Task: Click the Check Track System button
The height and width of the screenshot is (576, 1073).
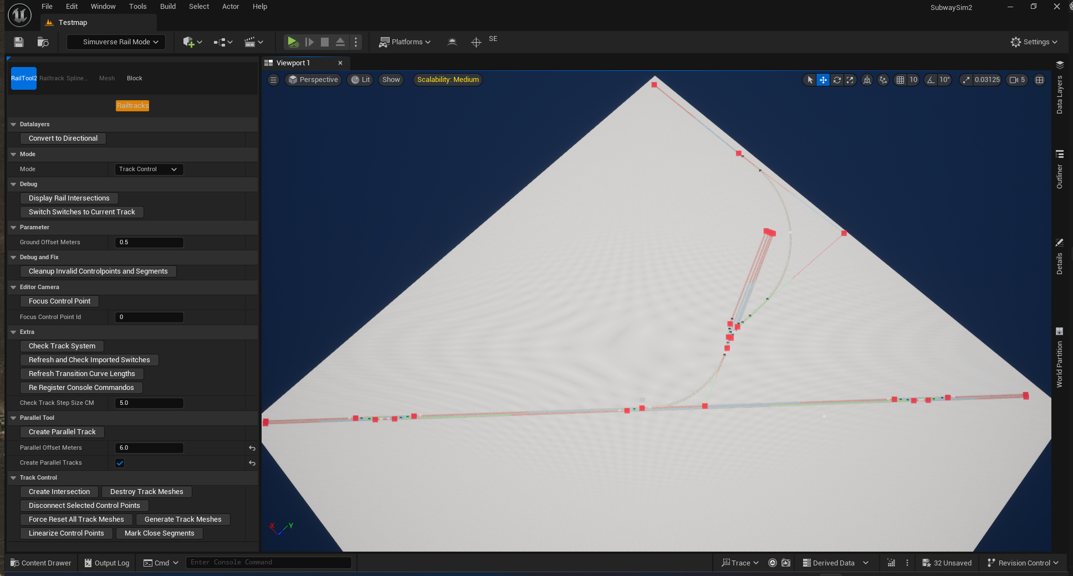Action: pos(62,346)
